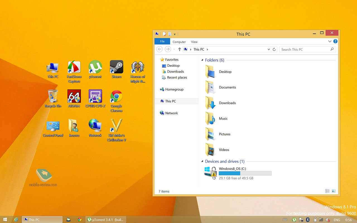Click the Windows8_OS (C:) drive usage bar
357x223 pixels.
pos(245,173)
